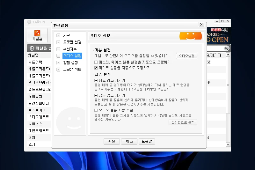
Task: Select 토크온 정보 in settings tree
Action: coord(72,70)
